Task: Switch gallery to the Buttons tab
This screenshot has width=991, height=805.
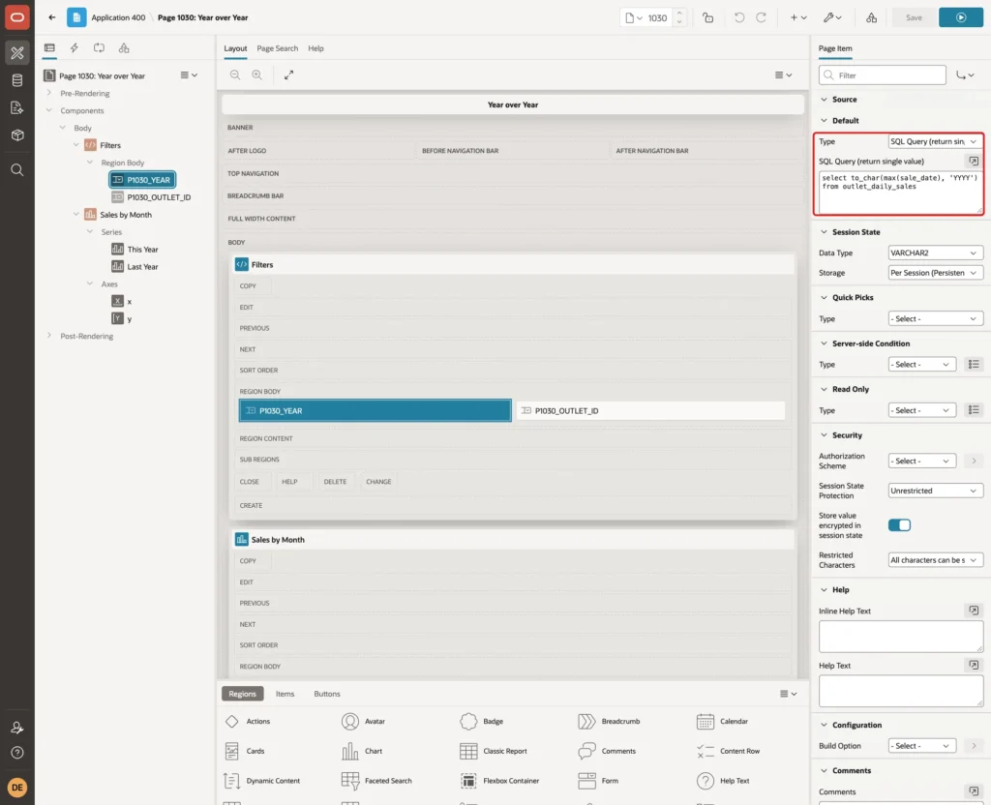Action: (327, 694)
